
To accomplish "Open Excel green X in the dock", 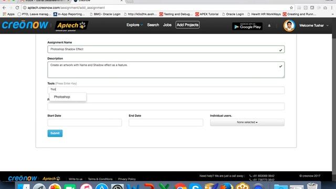I will [x=164, y=186].
